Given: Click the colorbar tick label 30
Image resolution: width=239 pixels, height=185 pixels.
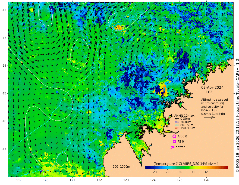Looking at the screenshot, I should coord(180,172).
